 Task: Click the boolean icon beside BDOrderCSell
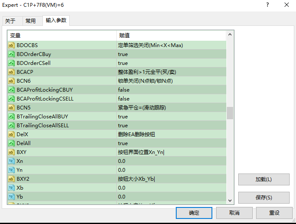point(11,63)
